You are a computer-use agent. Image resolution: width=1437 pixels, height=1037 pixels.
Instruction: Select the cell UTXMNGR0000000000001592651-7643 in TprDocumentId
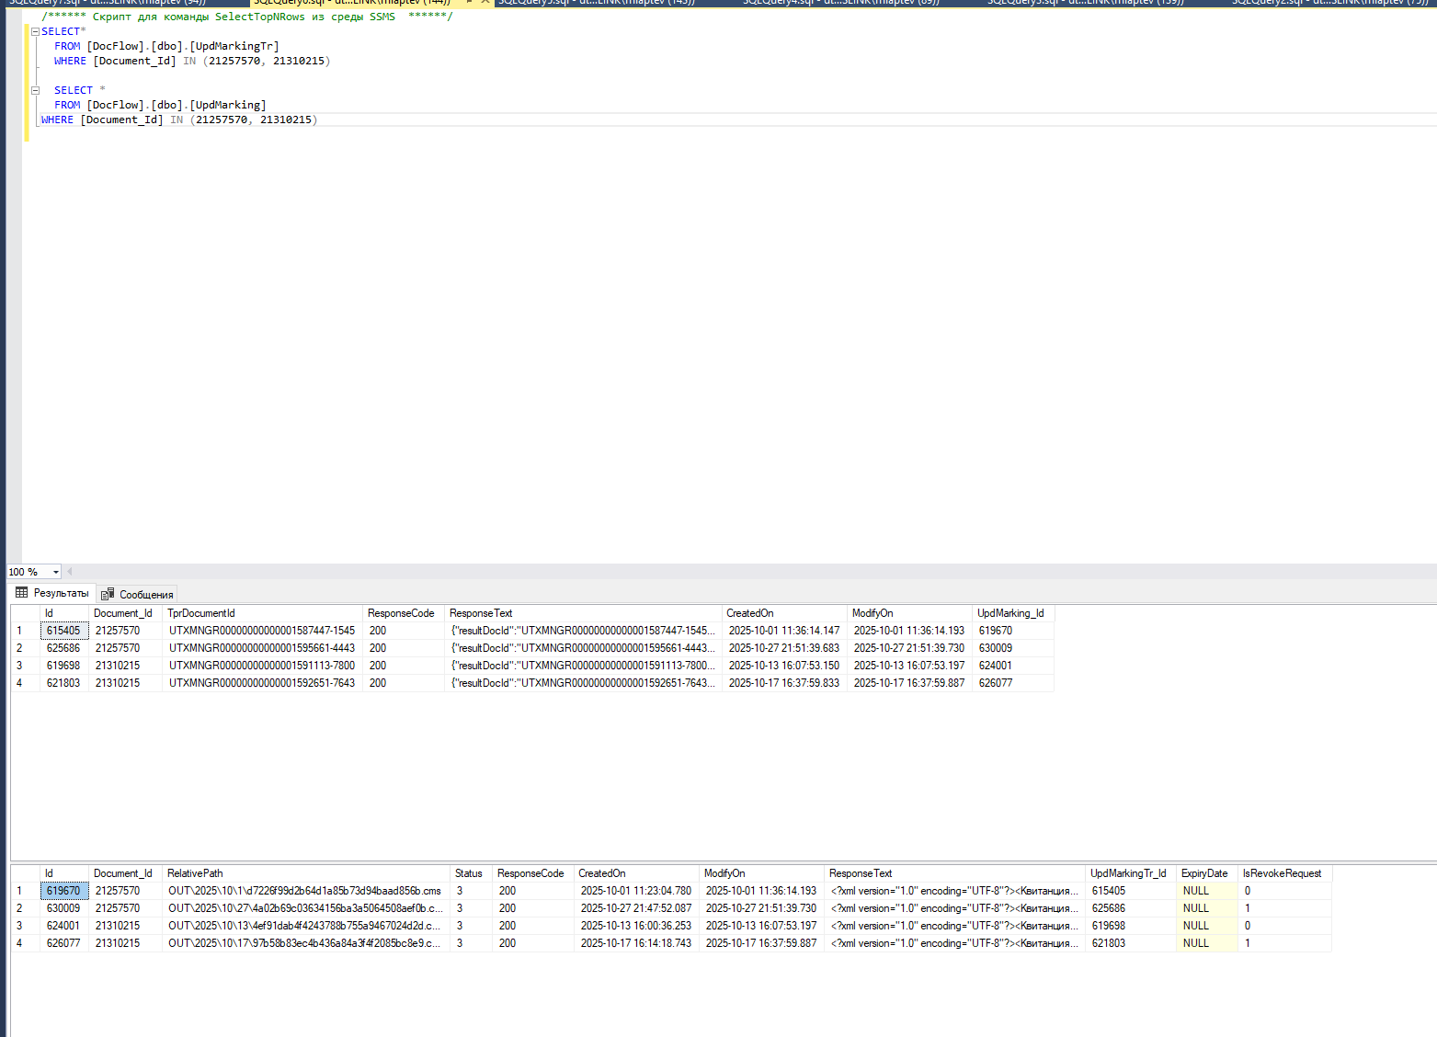(262, 683)
